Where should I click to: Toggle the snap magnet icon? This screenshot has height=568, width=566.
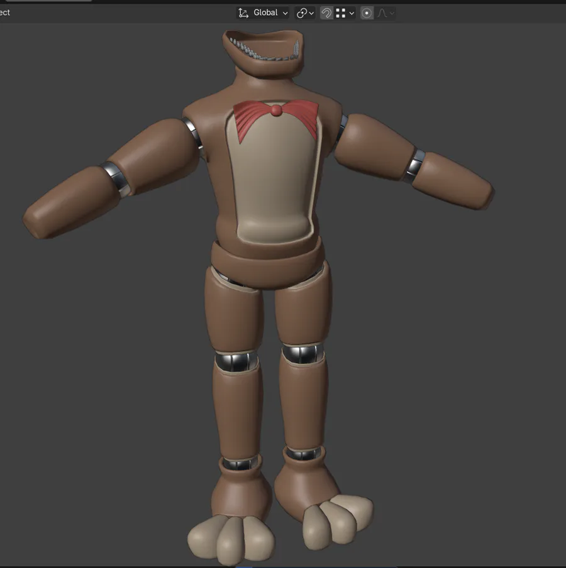point(326,13)
